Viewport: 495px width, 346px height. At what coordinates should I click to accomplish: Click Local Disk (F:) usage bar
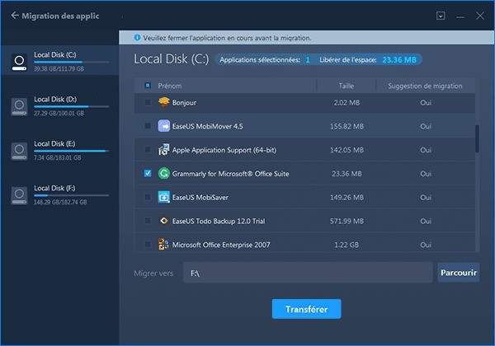pyautogui.click(x=71, y=195)
